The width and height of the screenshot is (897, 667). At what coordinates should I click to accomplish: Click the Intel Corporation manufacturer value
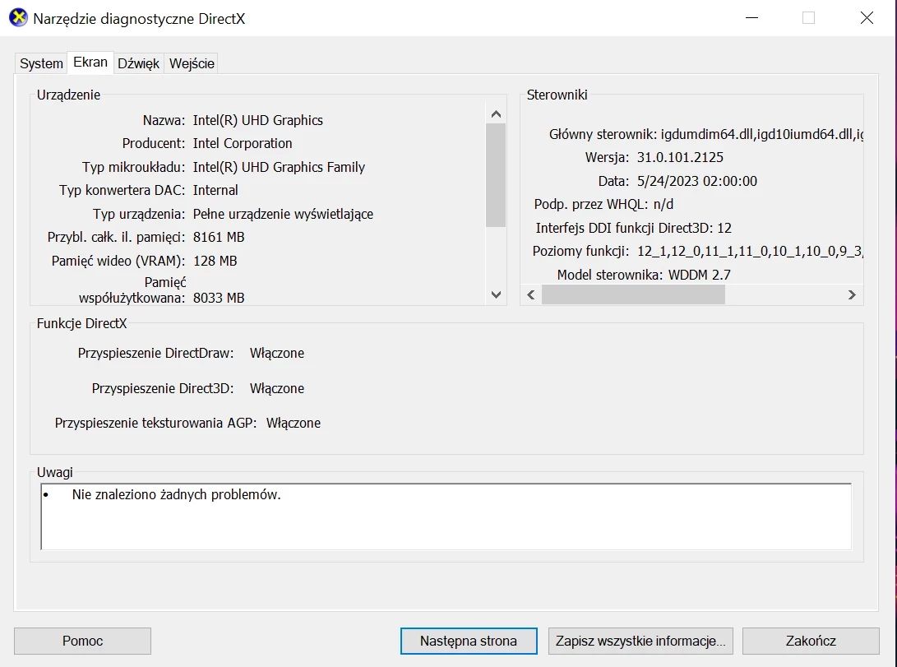click(x=243, y=143)
